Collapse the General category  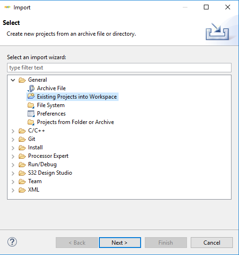[x=13, y=80]
